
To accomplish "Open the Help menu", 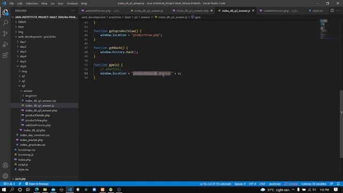I will 84,3.
